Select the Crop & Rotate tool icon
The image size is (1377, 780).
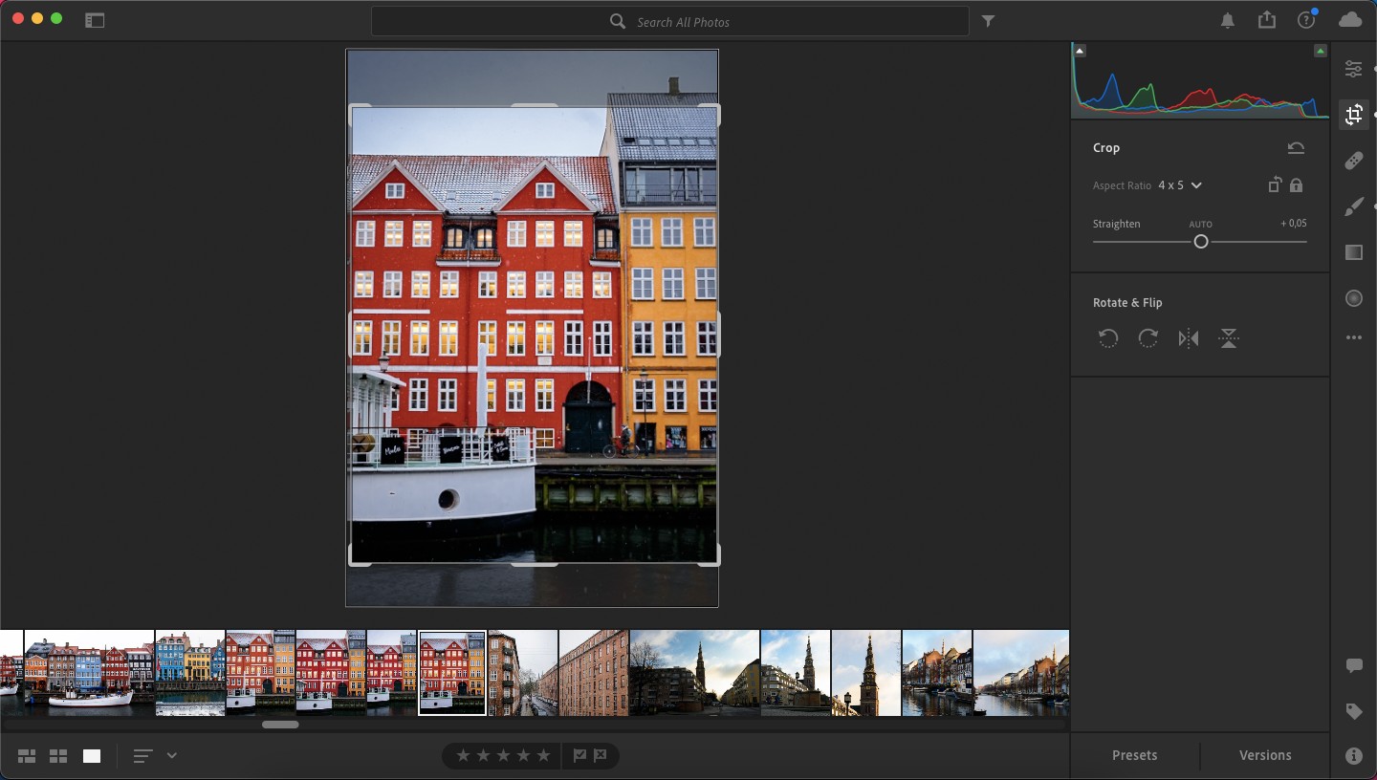click(1353, 115)
